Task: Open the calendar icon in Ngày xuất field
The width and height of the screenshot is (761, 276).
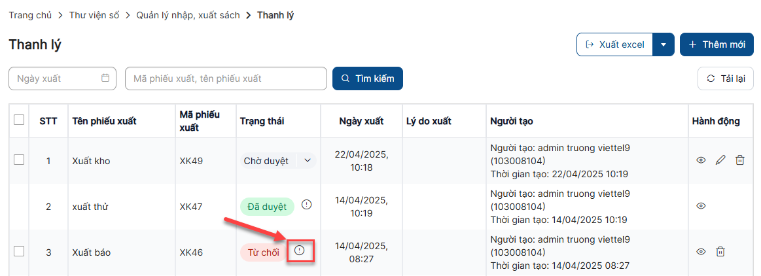Action: coord(105,78)
